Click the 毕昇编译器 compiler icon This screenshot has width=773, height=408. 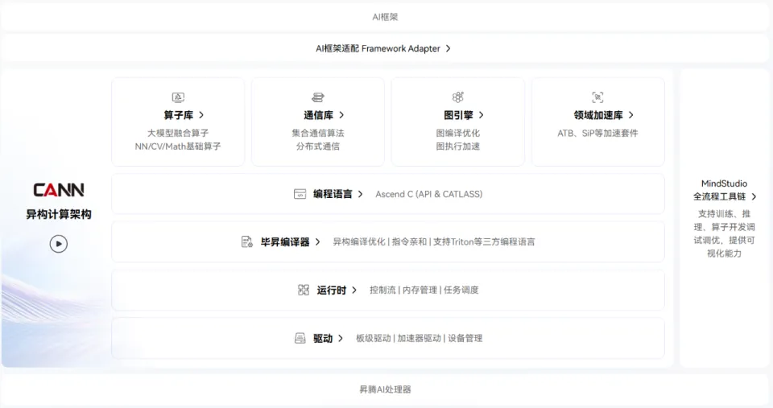click(x=247, y=241)
